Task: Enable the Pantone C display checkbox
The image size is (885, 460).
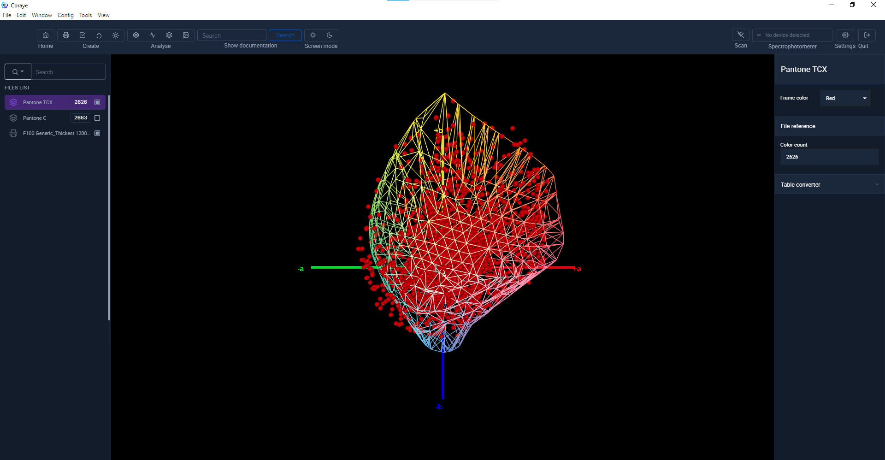Action: pos(97,118)
